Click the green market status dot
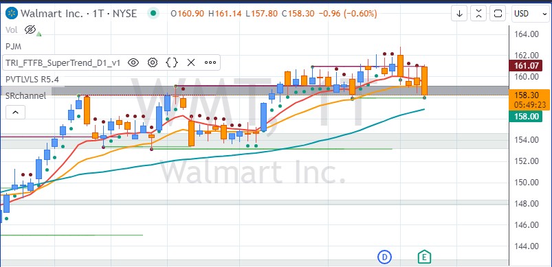The height and width of the screenshot is (267, 552). tap(153, 14)
